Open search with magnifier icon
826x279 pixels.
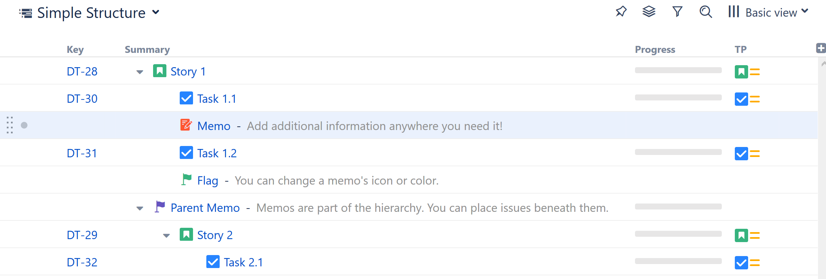[706, 12]
